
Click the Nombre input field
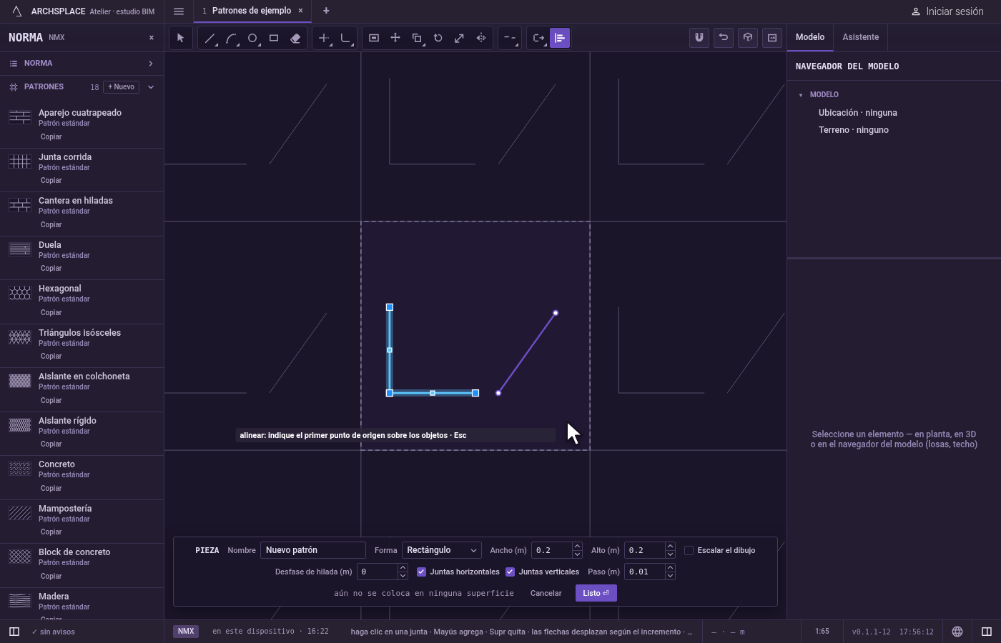tap(313, 550)
